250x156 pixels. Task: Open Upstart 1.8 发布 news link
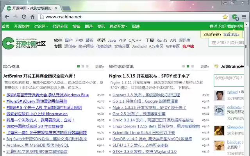tap(146, 95)
